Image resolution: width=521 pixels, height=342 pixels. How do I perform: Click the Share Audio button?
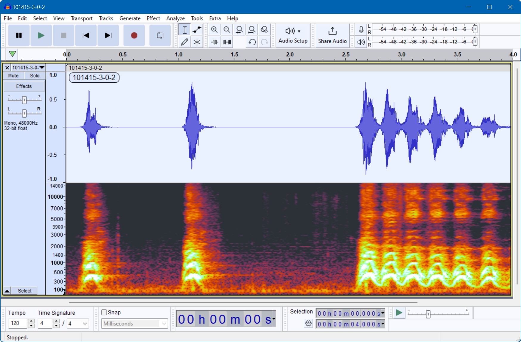[x=332, y=35]
